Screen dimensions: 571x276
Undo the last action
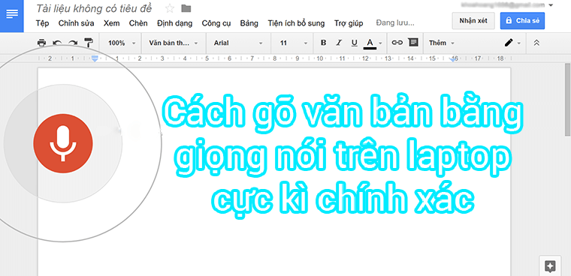(x=57, y=43)
